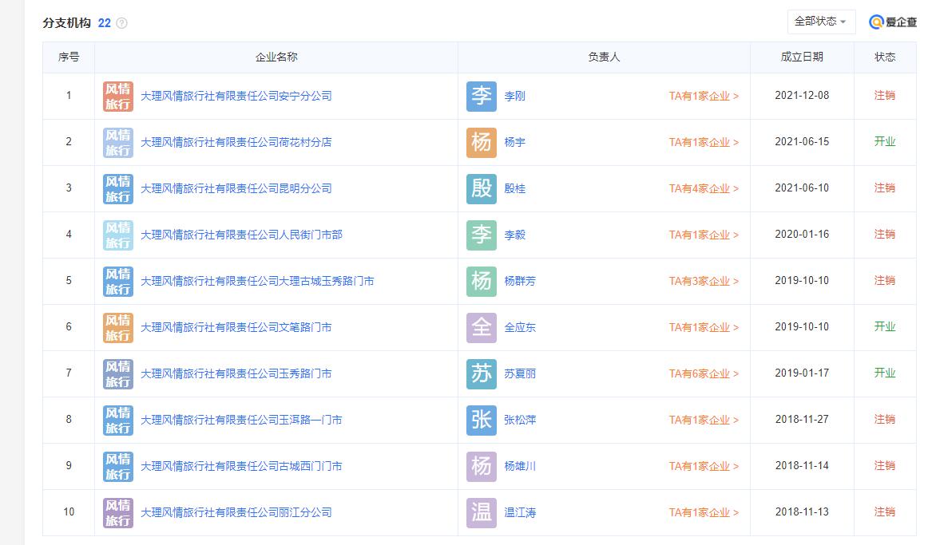Click the person name link 张松萍
The height and width of the screenshot is (545, 932).
pos(520,420)
